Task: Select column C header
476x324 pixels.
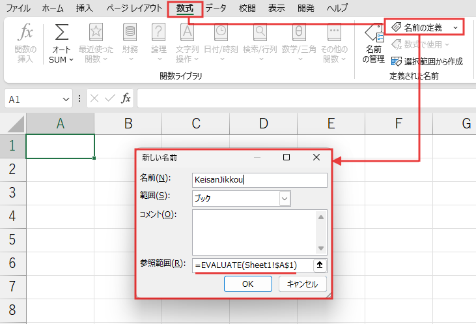Action: coord(196,124)
